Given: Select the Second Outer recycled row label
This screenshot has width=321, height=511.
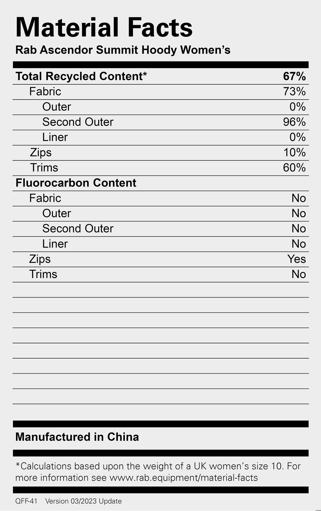Looking at the screenshot, I should tap(78, 122).
